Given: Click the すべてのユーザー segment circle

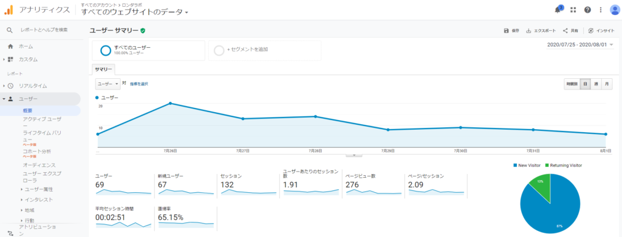Looking at the screenshot, I should coord(106,51).
